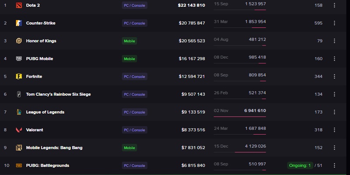Click the Valorant logo icon
350x175 pixels.
(x=19, y=130)
